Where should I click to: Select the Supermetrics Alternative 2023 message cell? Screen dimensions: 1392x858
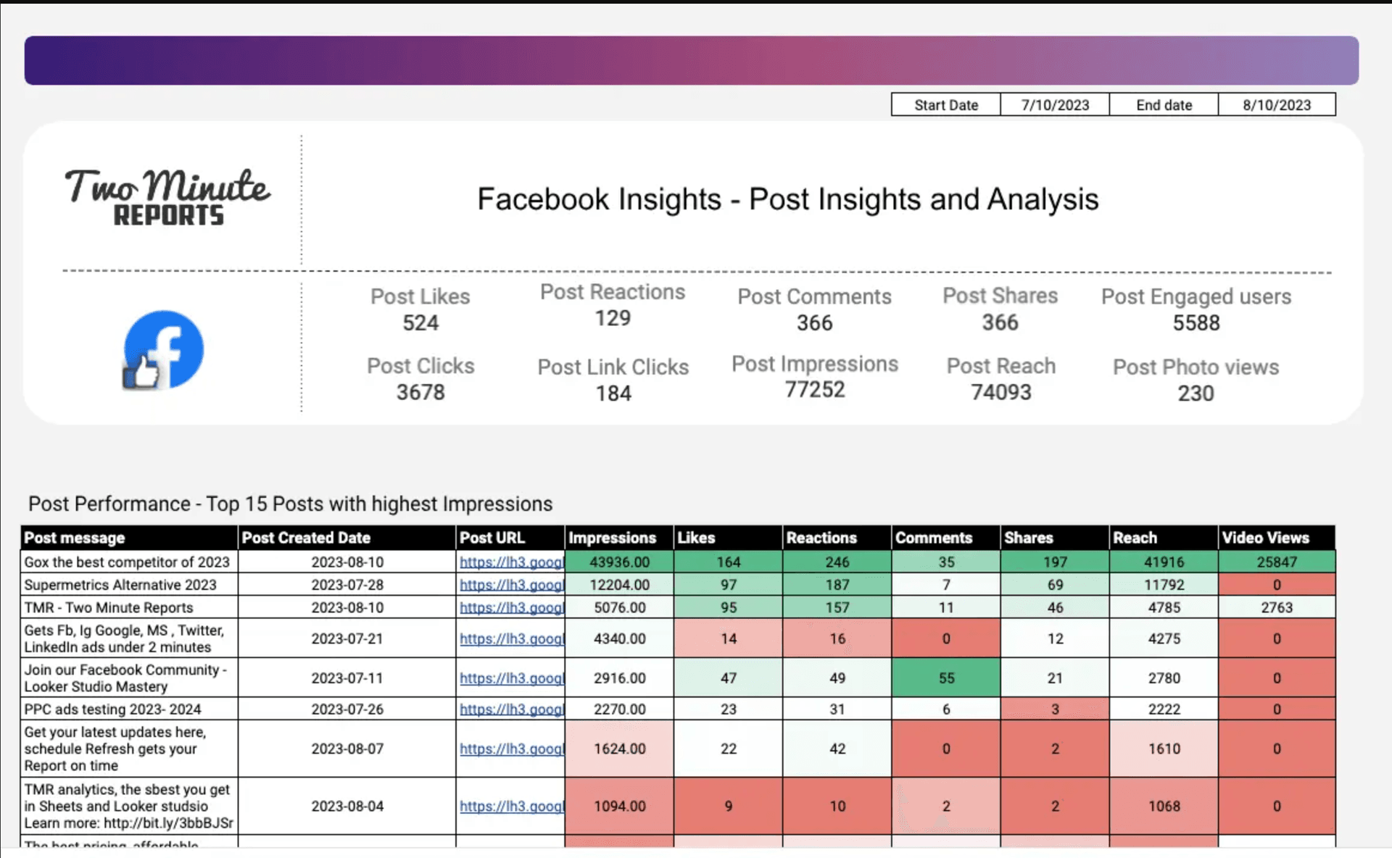[129, 585]
